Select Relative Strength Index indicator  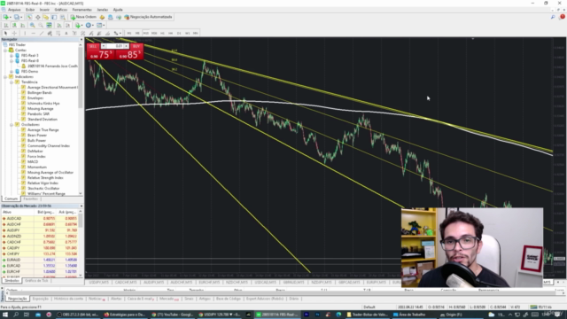click(45, 178)
